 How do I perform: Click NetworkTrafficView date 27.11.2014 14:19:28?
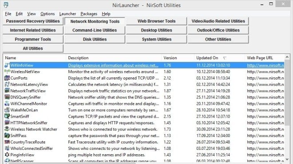[213, 91]
